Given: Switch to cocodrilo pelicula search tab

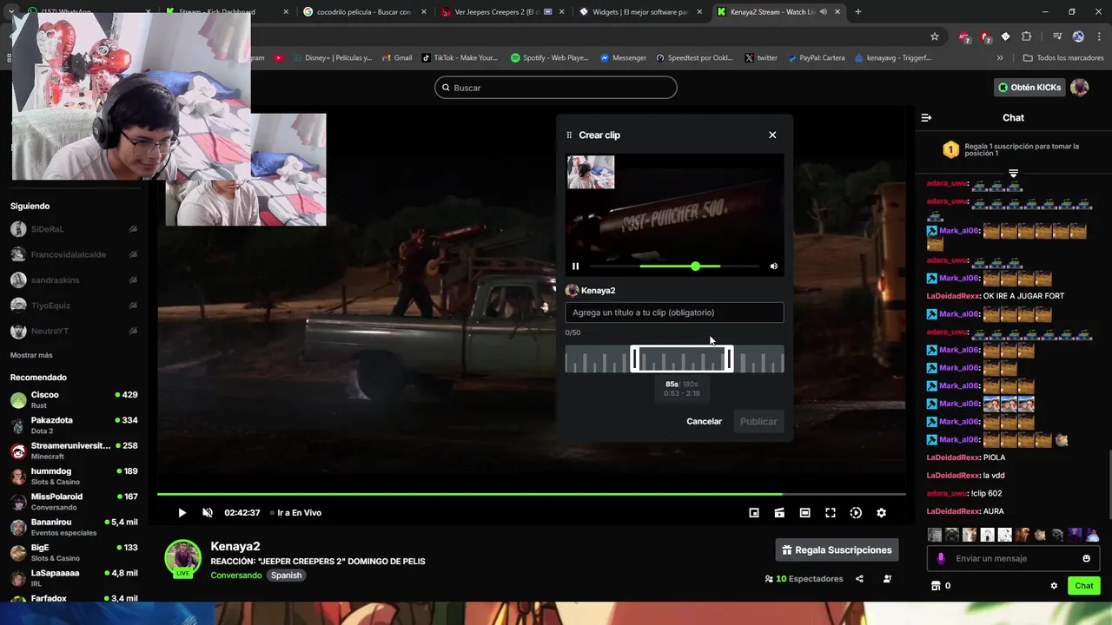Looking at the screenshot, I should coord(364,12).
